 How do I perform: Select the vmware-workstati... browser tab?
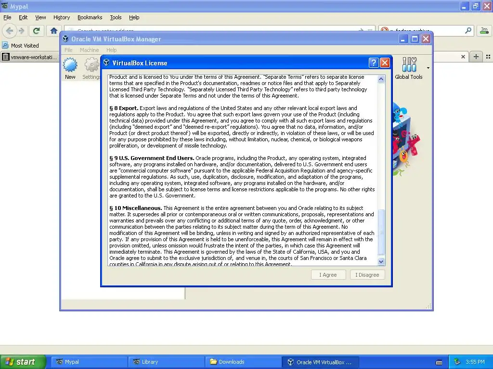pyautogui.click(x=30, y=57)
